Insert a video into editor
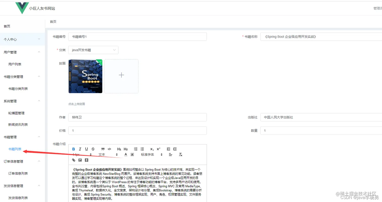The image size is (382, 202). click(87, 160)
